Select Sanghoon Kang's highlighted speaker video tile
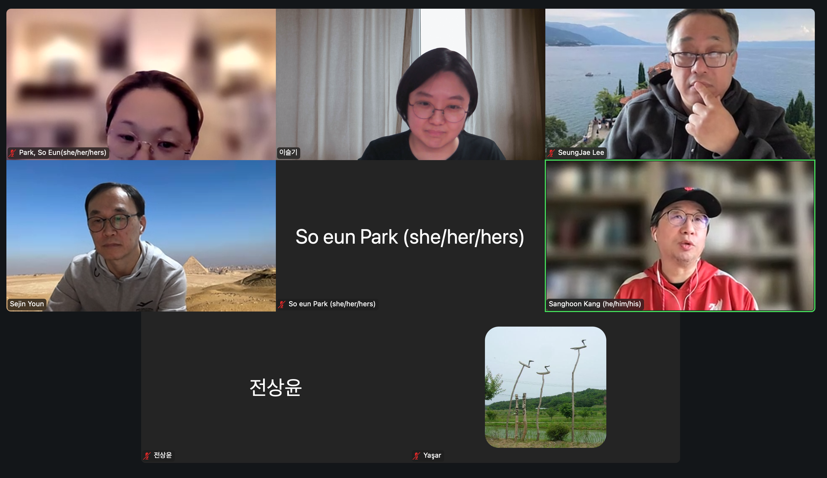This screenshot has height=478, width=827. pyautogui.click(x=680, y=236)
